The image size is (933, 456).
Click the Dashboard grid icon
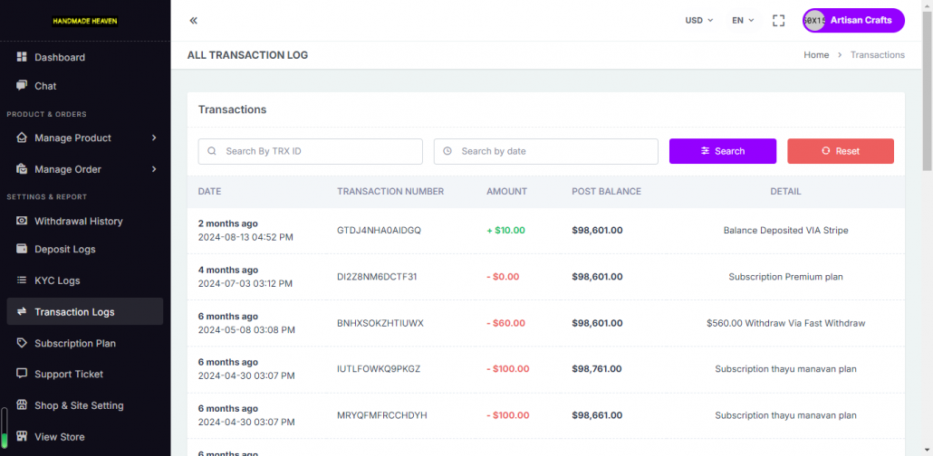pos(22,57)
